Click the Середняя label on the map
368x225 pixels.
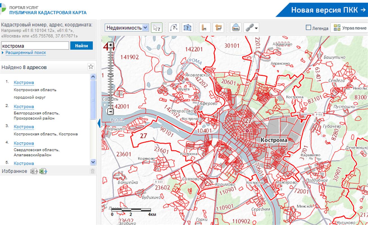coord(260,209)
